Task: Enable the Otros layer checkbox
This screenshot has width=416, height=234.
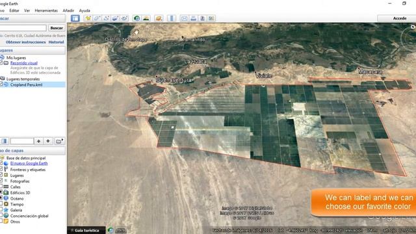Action: (x=1, y=221)
